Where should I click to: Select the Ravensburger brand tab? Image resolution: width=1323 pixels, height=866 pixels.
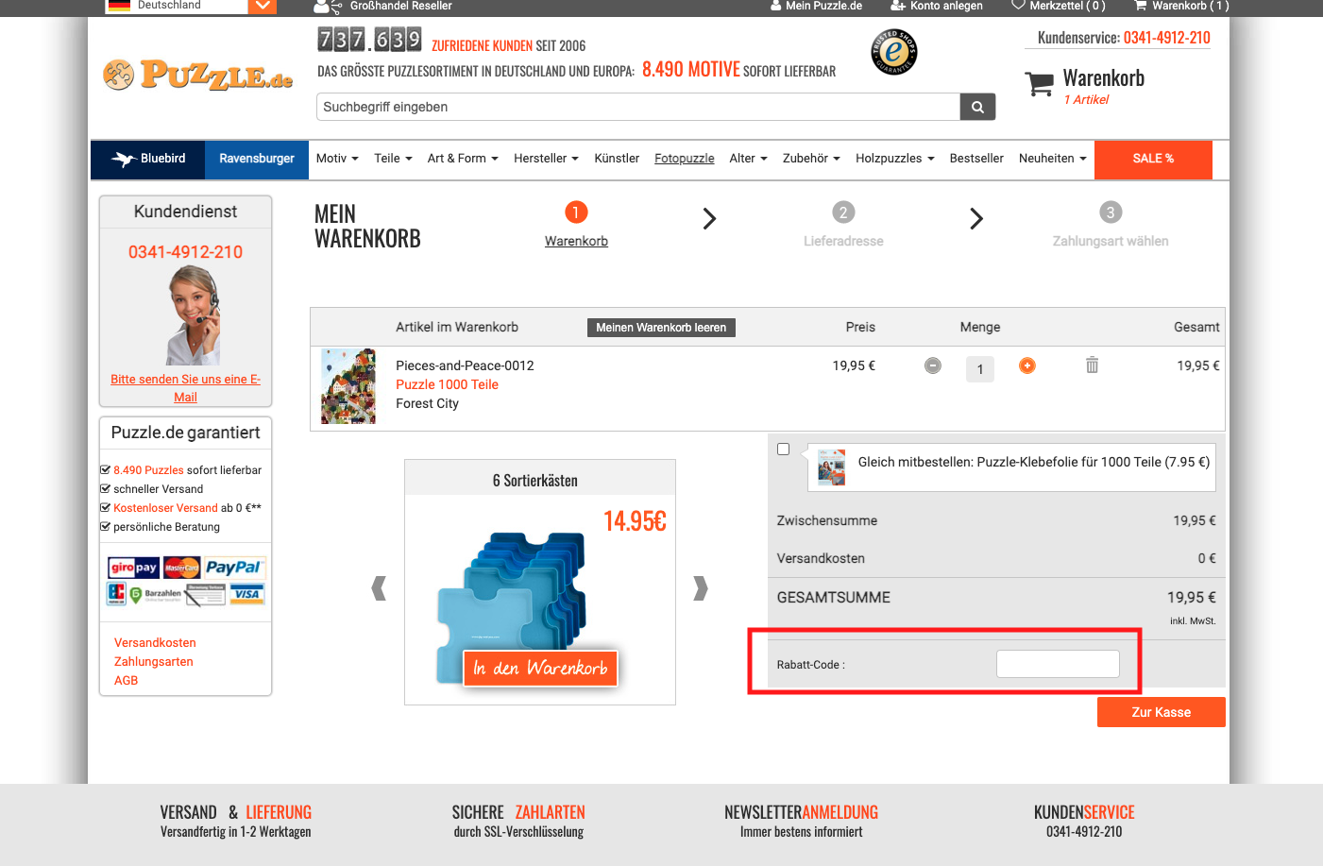point(257,159)
